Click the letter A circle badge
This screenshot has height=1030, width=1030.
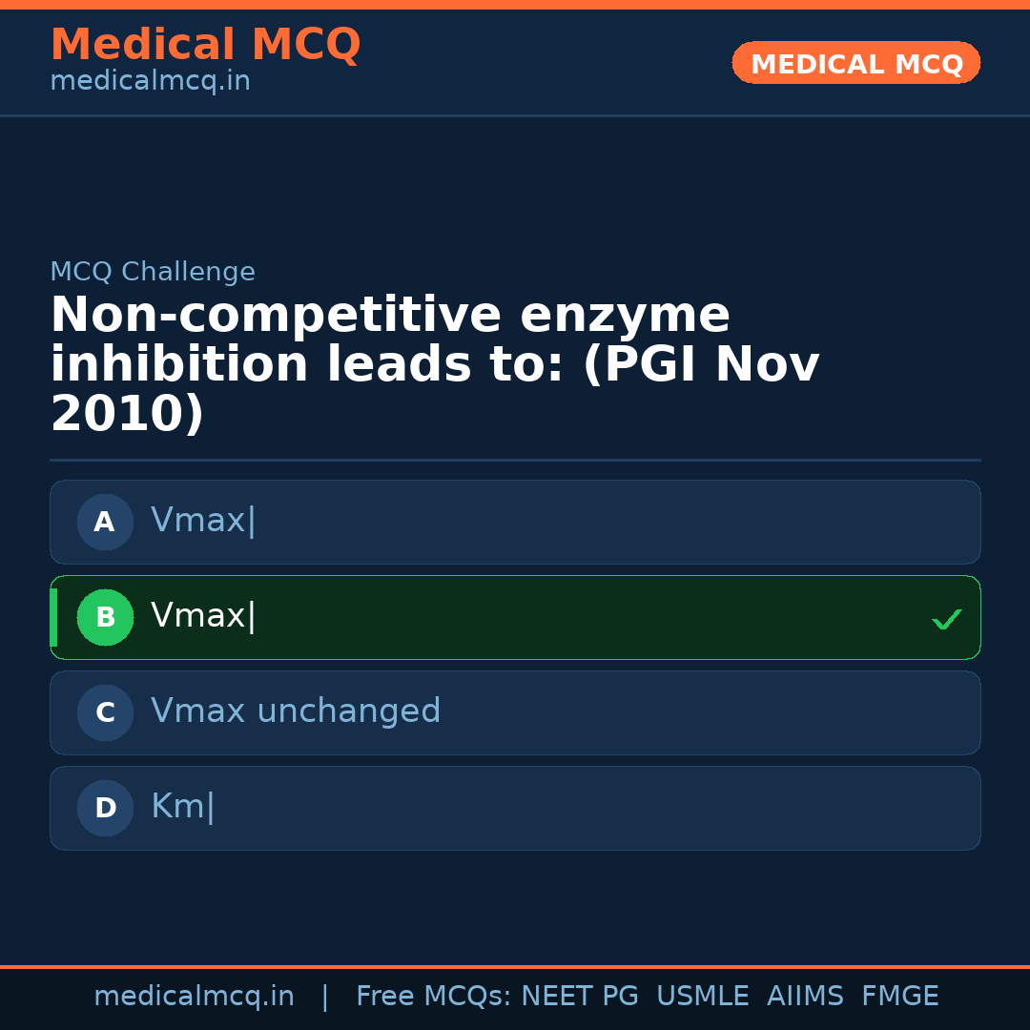(105, 522)
